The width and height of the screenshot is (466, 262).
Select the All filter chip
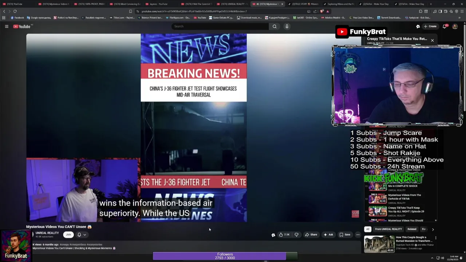coord(368,229)
